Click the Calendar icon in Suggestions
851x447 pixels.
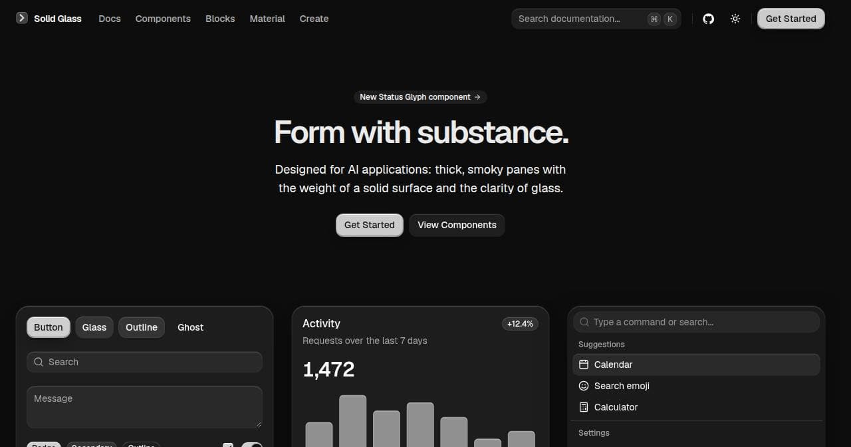(x=584, y=365)
